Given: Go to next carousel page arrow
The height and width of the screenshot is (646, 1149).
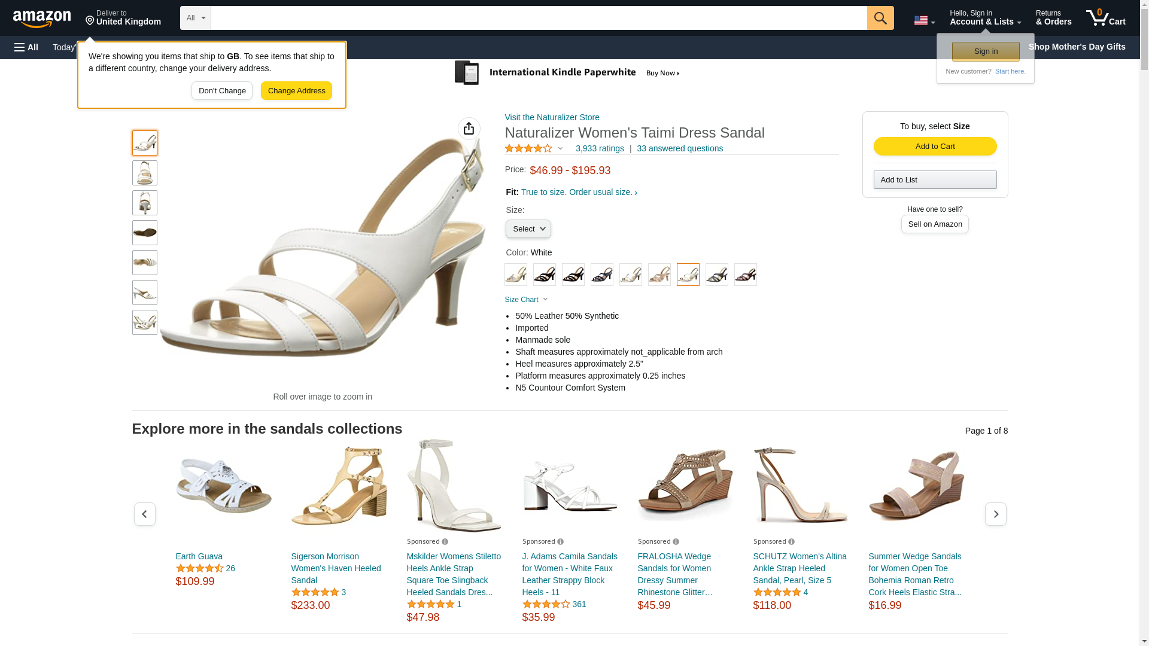Looking at the screenshot, I should point(995,514).
